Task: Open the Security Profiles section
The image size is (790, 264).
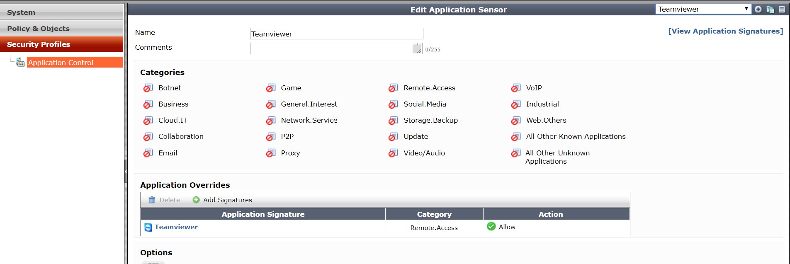Action: [62, 44]
